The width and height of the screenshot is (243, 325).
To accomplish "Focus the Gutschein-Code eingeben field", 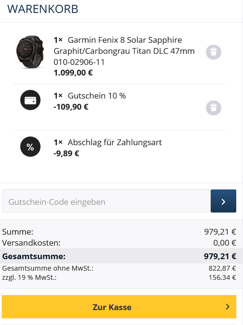I will [106, 201].
